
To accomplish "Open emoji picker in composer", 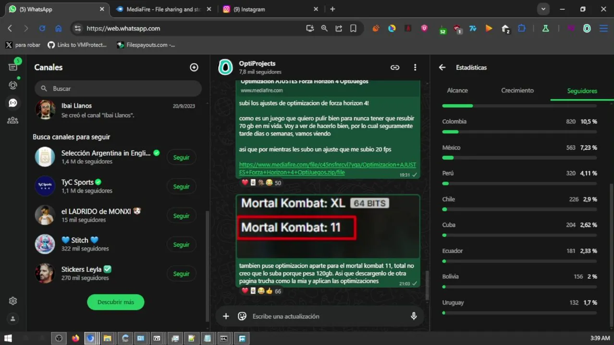I will pyautogui.click(x=242, y=316).
